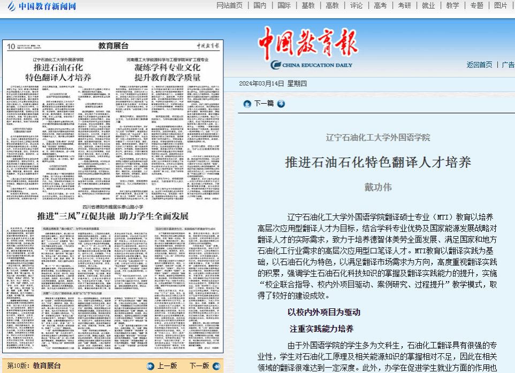Click the 中国教育新闻网 site logo
Viewport: 515px width, 373px height.
point(42,6)
